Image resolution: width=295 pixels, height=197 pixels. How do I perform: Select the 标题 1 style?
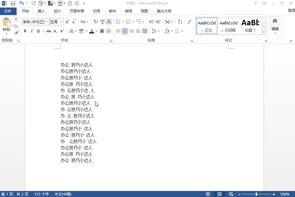tap(250, 26)
